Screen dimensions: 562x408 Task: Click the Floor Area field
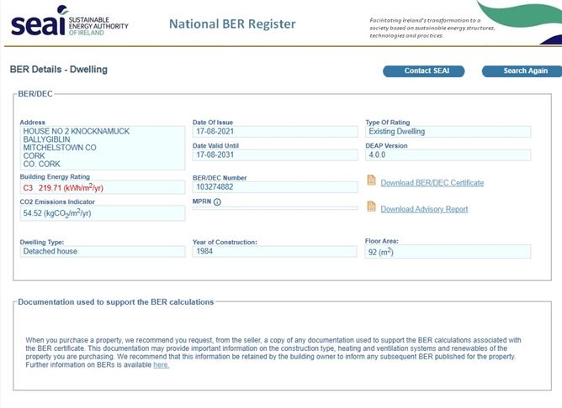448,252
